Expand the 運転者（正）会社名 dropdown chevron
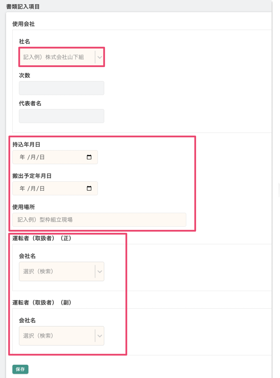 (x=100, y=272)
